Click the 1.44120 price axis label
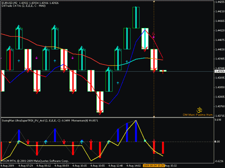The width and height of the screenshot is (225, 168). [x=220, y=30]
